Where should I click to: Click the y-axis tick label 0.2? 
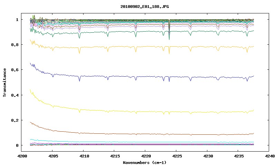click(14, 120)
